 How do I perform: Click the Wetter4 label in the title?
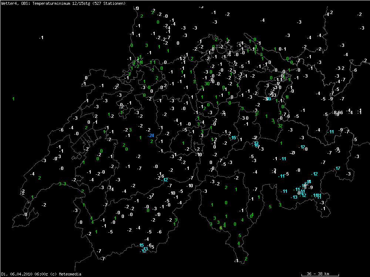[x=9, y=3]
